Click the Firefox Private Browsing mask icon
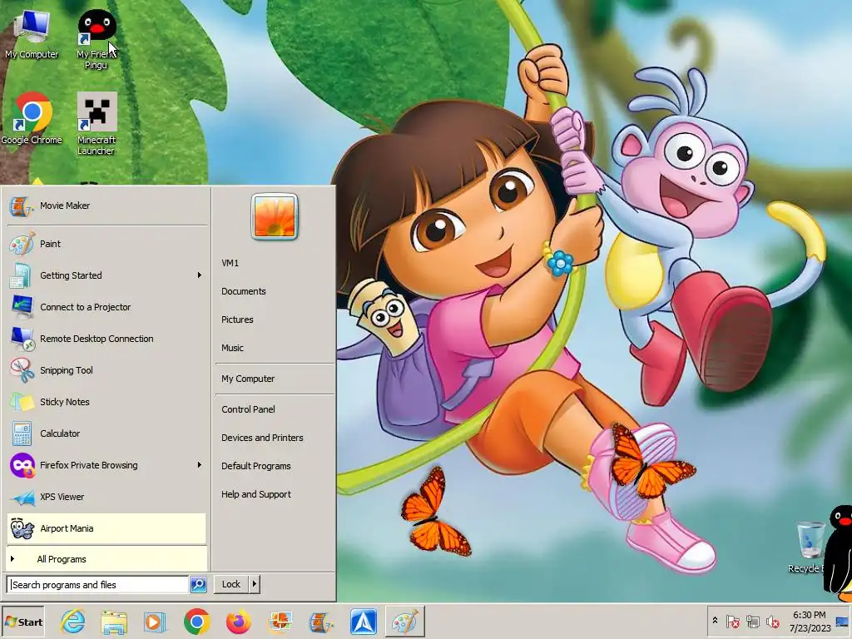 22,465
